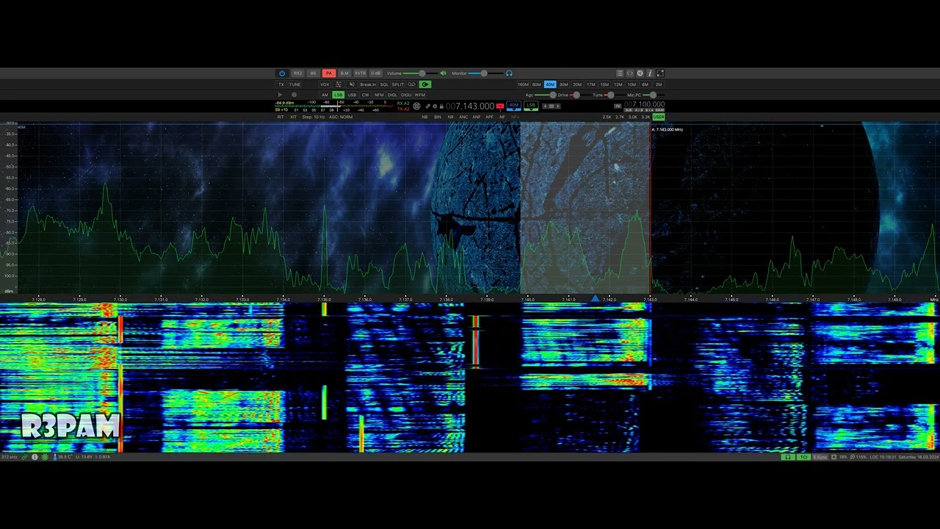Click the SUB receiver button
The height and width of the screenshot is (529, 940).
tap(629, 110)
